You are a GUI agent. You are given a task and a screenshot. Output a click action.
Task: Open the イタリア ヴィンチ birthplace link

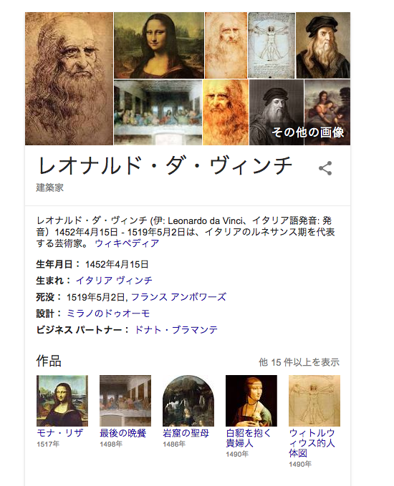click(114, 281)
